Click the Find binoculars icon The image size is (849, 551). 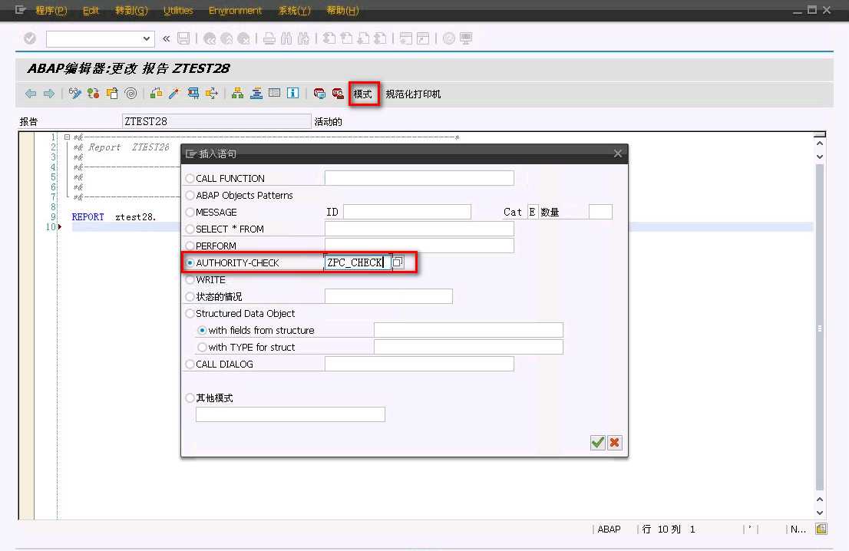286,38
